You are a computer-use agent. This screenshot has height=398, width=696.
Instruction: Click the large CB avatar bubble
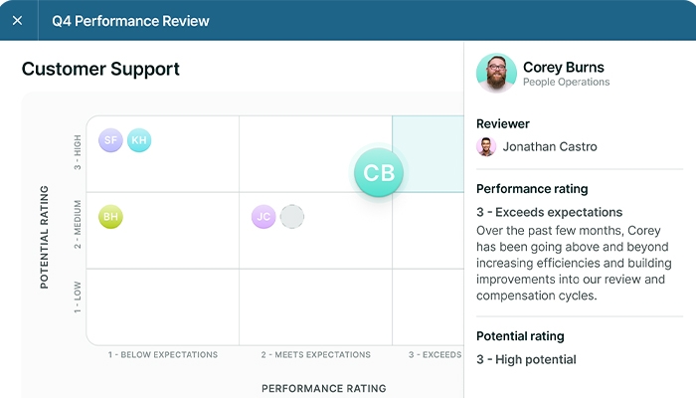click(379, 173)
